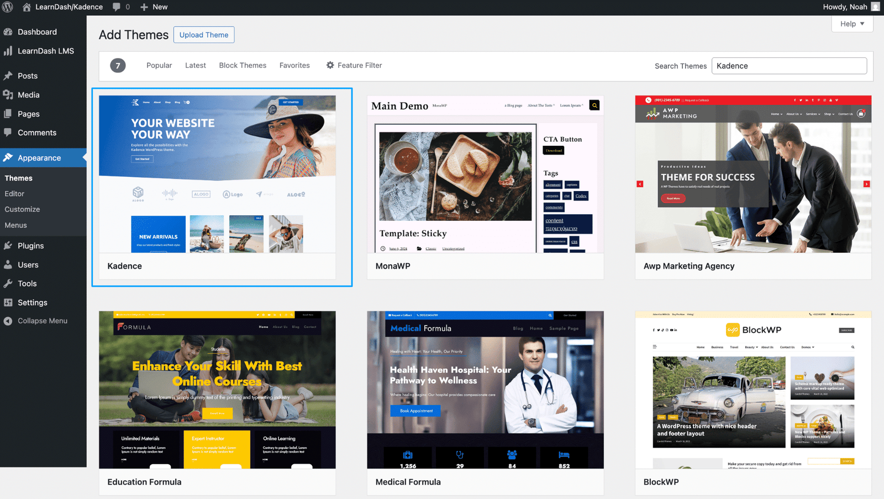Click the Dashboard gauge icon
The image size is (884, 499).
pos(8,32)
